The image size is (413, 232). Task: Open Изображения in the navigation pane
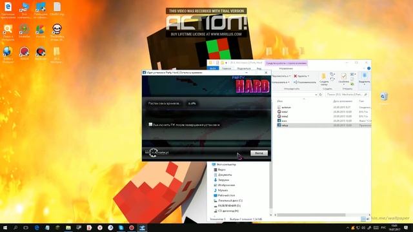(x=224, y=185)
